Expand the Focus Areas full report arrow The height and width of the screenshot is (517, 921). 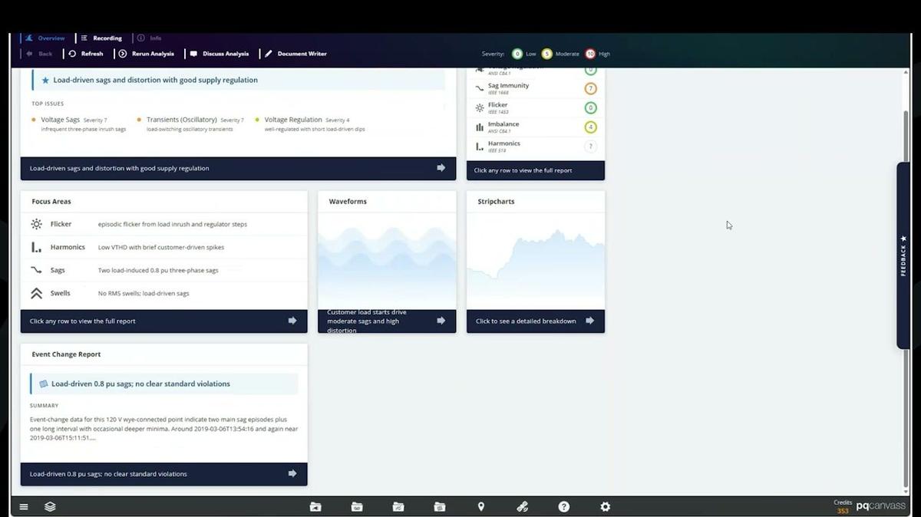(292, 321)
